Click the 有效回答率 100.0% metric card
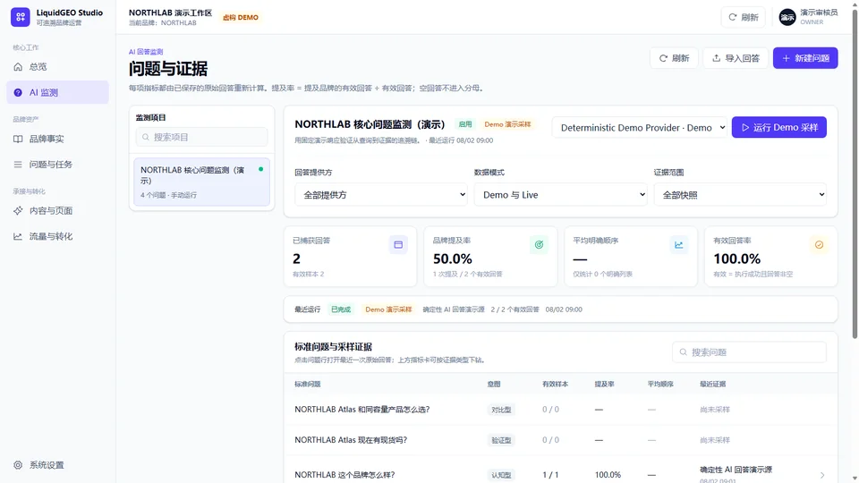Image resolution: width=859 pixels, height=483 pixels. pos(770,257)
